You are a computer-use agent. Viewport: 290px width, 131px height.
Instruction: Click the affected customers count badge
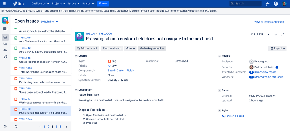tap(251, 72)
